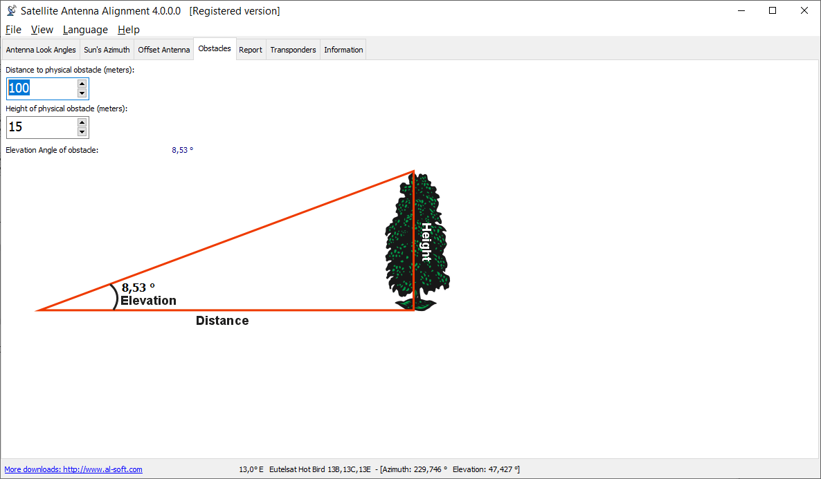Maximize the application window

[773, 11]
